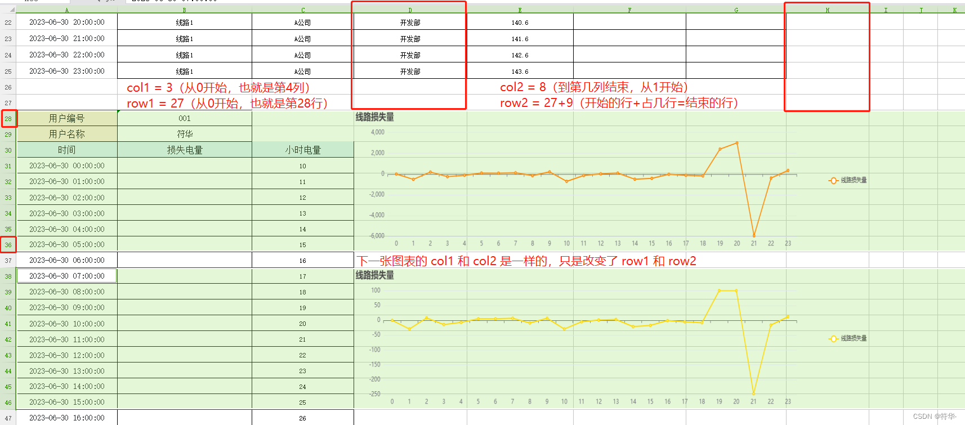Select column G header

click(x=736, y=10)
